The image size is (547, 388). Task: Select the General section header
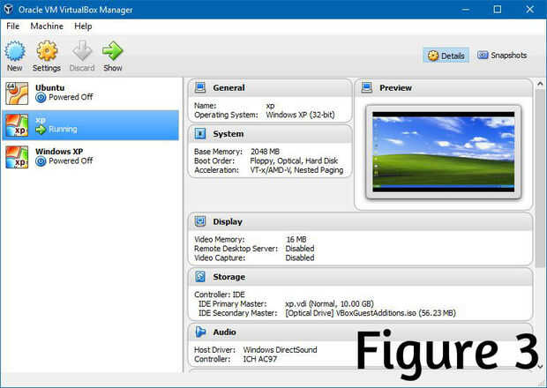point(270,88)
